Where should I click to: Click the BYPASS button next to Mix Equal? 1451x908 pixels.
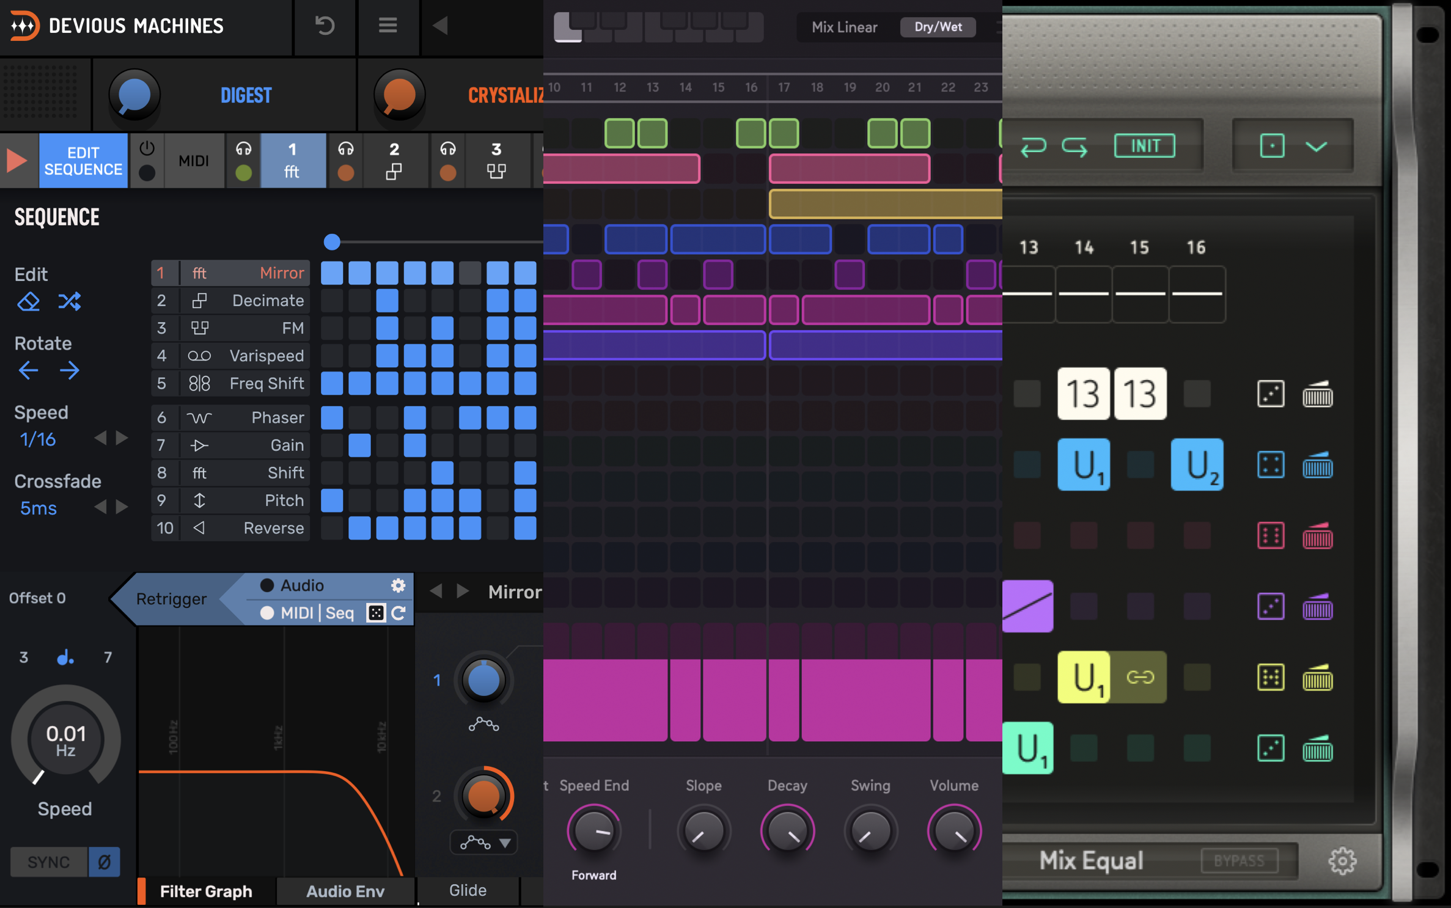1239,861
